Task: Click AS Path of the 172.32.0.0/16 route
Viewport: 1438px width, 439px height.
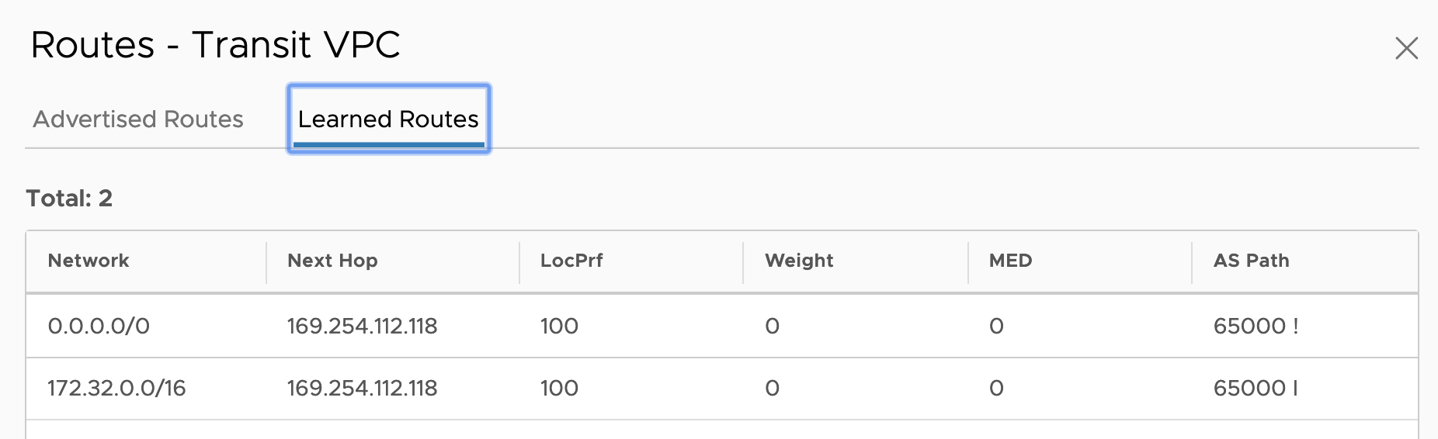Action: [1256, 388]
